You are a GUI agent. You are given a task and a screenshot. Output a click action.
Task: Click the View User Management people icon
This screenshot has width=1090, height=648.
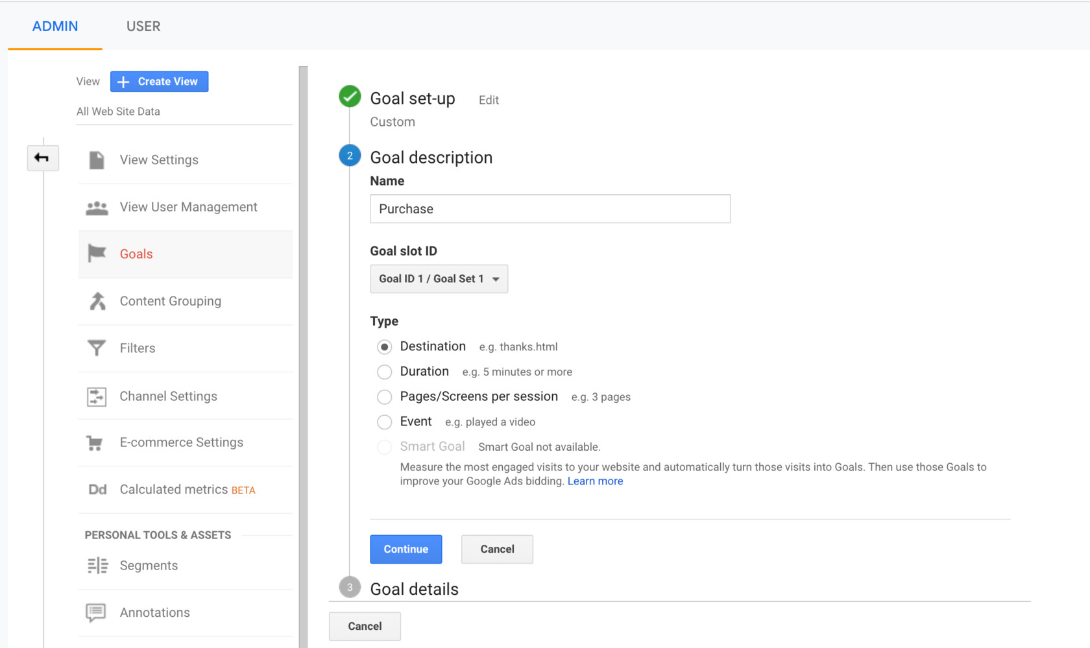point(97,208)
